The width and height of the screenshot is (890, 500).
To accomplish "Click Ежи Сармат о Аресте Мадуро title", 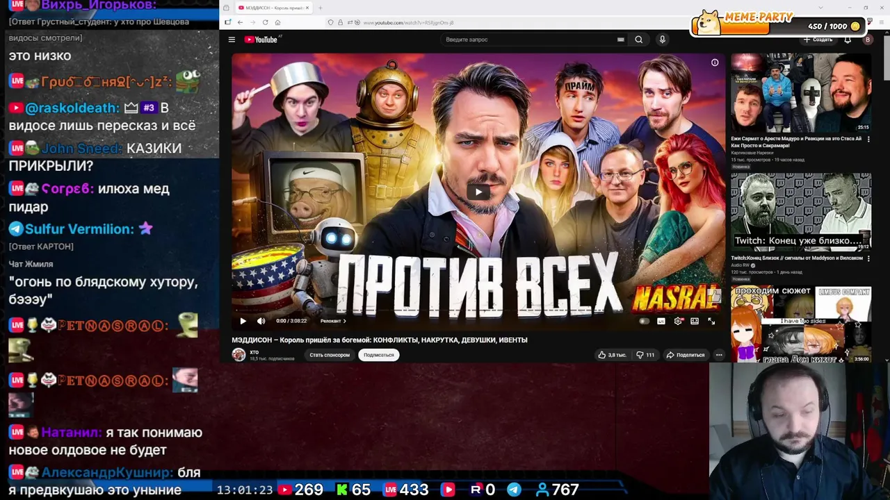I will point(796,142).
